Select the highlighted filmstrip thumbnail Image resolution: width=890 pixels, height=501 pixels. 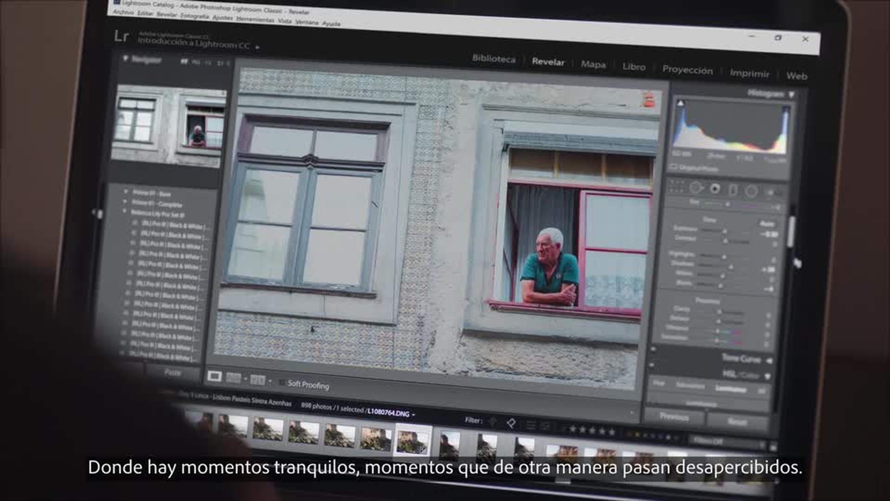[412, 441]
